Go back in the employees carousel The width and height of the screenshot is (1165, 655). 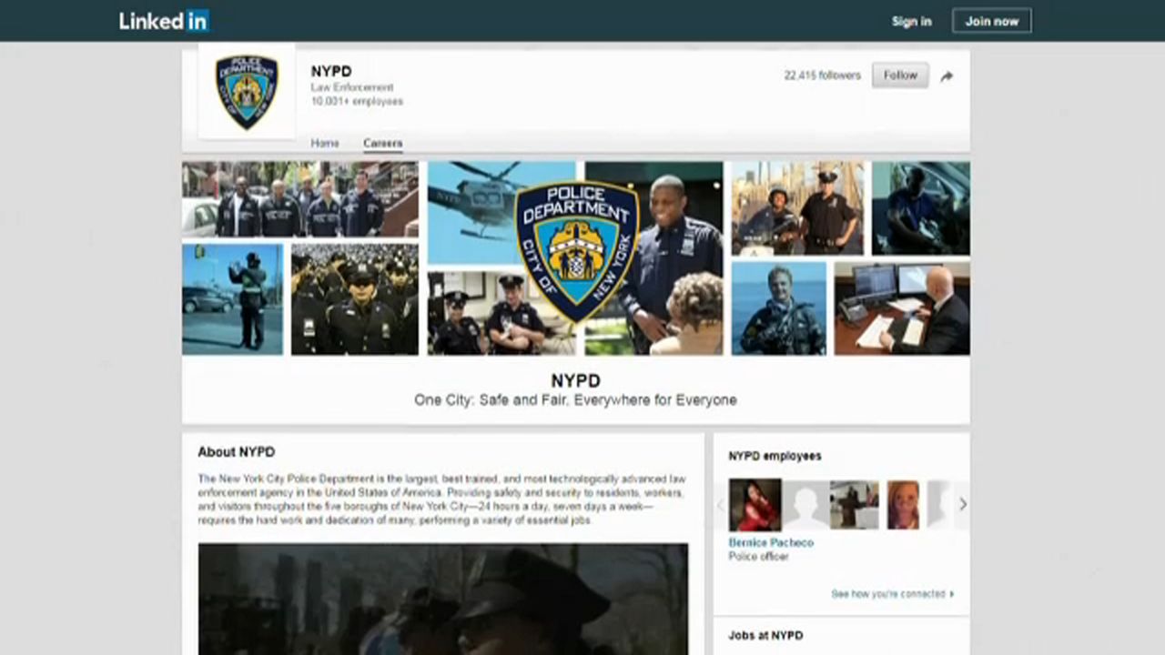pos(720,504)
